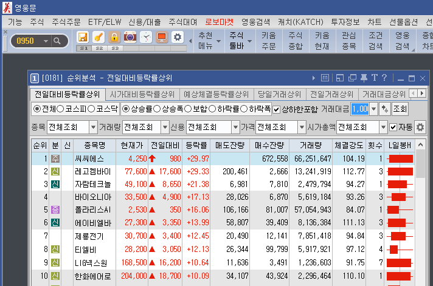Screen dimensions: 433x286
Task: Select screen slot S2
Action: tap(99, 48)
